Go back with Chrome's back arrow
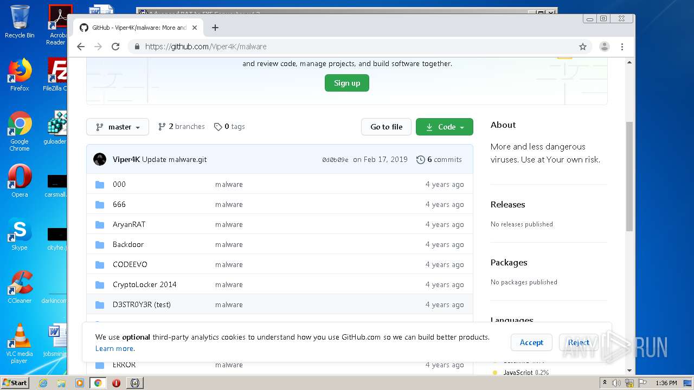Viewport: 694px width, 390px height. click(81, 47)
